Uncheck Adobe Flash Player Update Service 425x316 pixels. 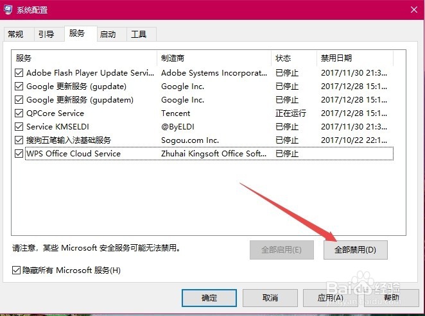click(x=19, y=73)
